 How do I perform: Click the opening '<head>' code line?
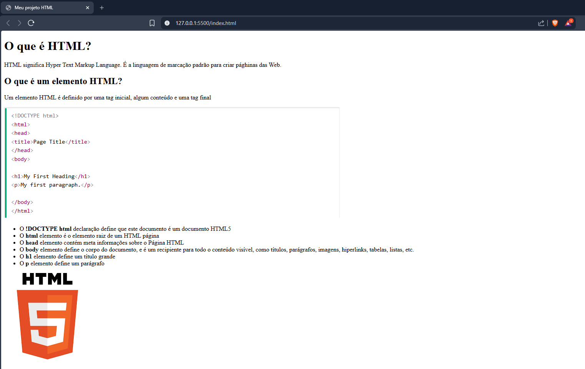point(21,133)
